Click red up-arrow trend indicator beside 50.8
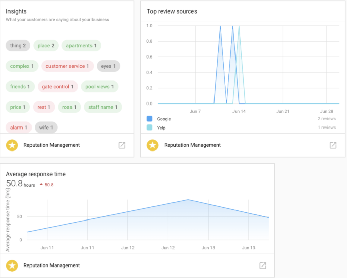This screenshot has width=347, height=278. click(x=41, y=185)
